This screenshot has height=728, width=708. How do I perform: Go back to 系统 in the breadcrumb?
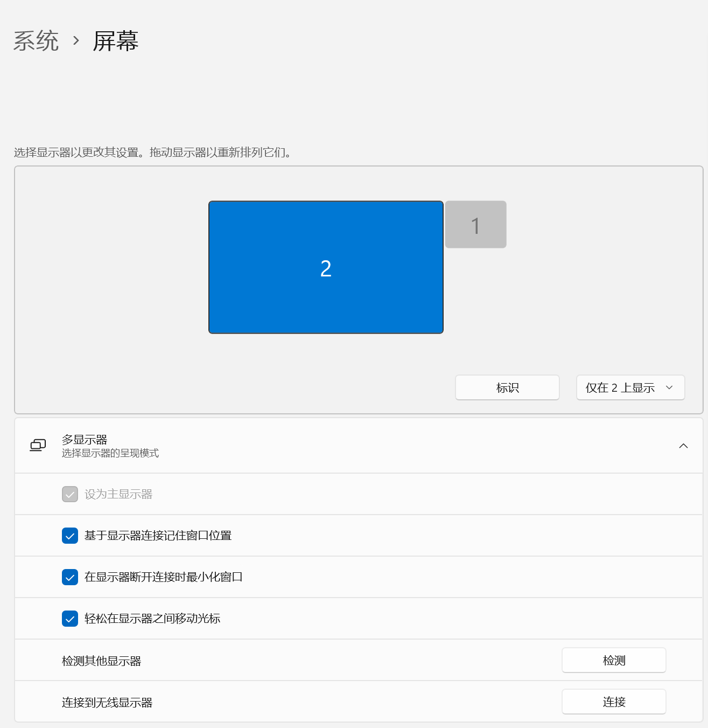(x=36, y=41)
